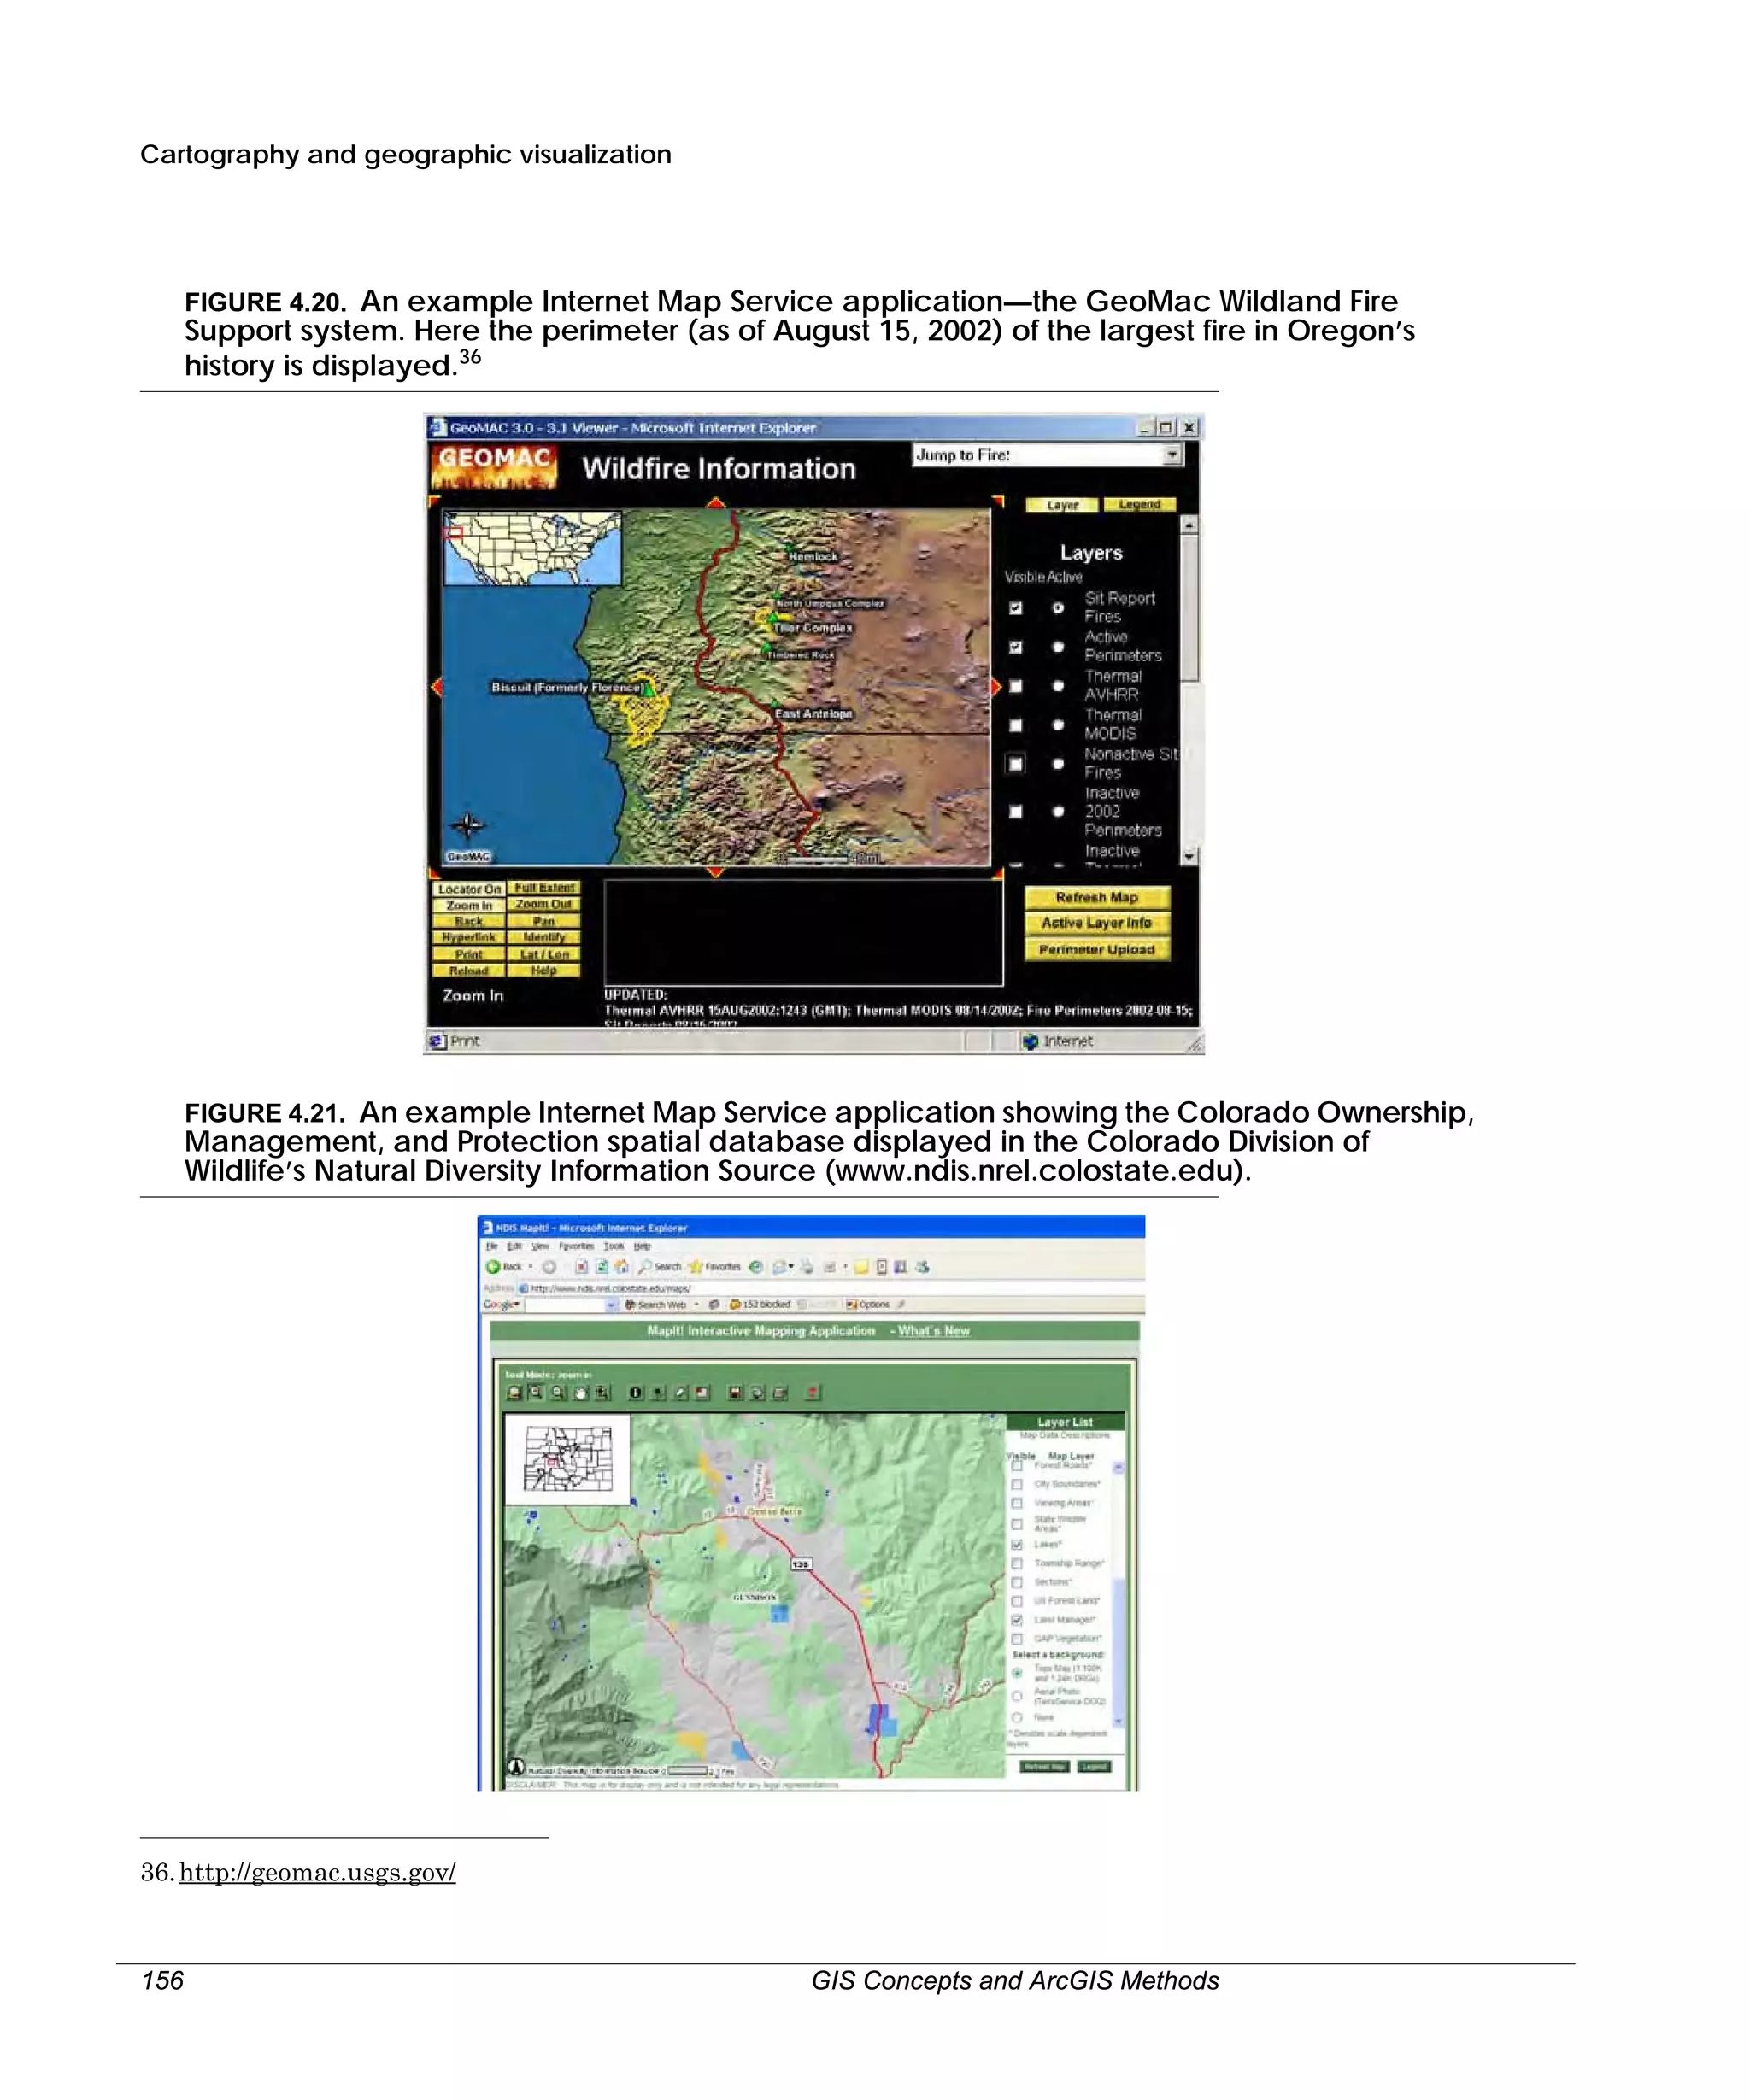Screen dimensions: 1750x2100
Task: Switch to the Legend tab in GeoMAC
Action: pos(1139,505)
